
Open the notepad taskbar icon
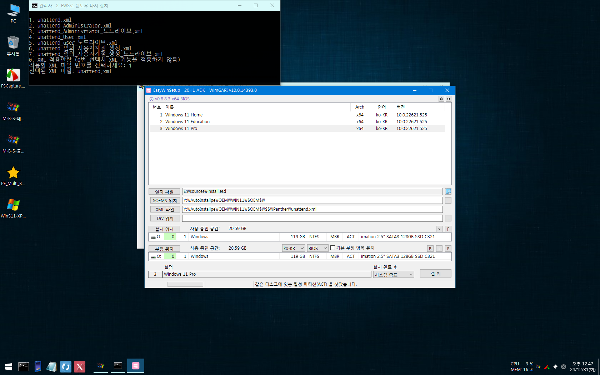[x=51, y=366]
